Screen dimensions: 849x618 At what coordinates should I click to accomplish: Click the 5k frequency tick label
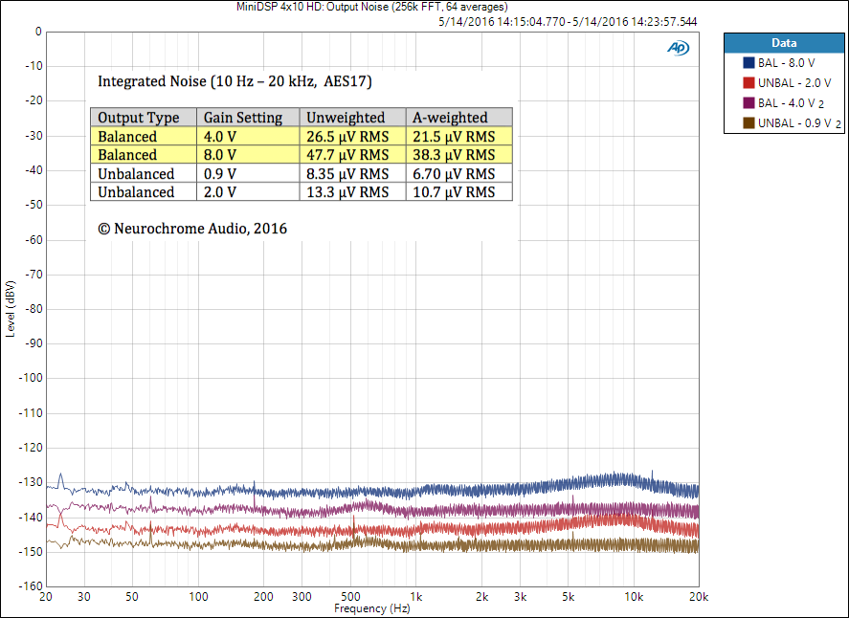(568, 596)
